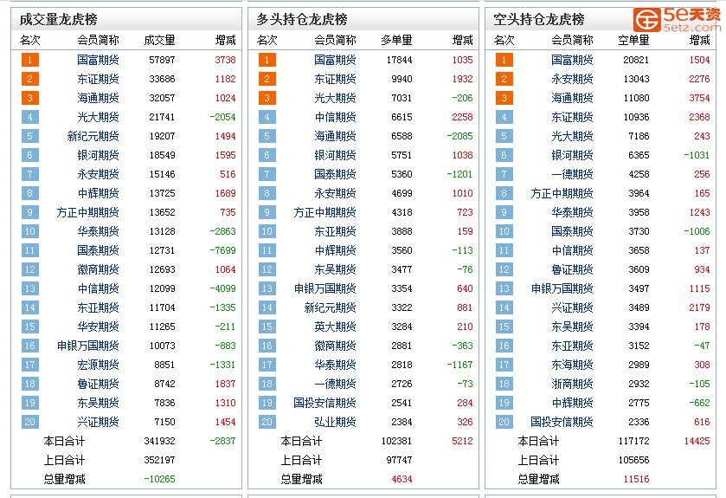Viewport: 726px width, 498px height.
Task: Click blue rank 20 badge in 成交量龙虎榜
Action: coord(30,422)
